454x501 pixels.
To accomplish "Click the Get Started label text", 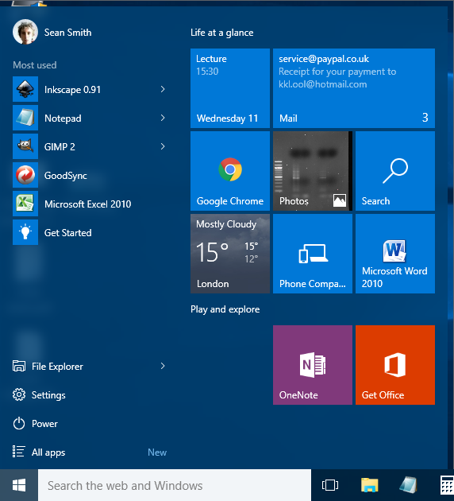I will click(x=68, y=232).
